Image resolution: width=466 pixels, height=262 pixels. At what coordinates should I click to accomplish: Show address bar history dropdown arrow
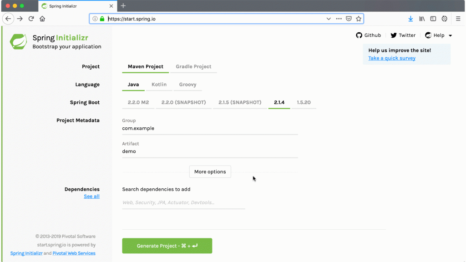(329, 19)
